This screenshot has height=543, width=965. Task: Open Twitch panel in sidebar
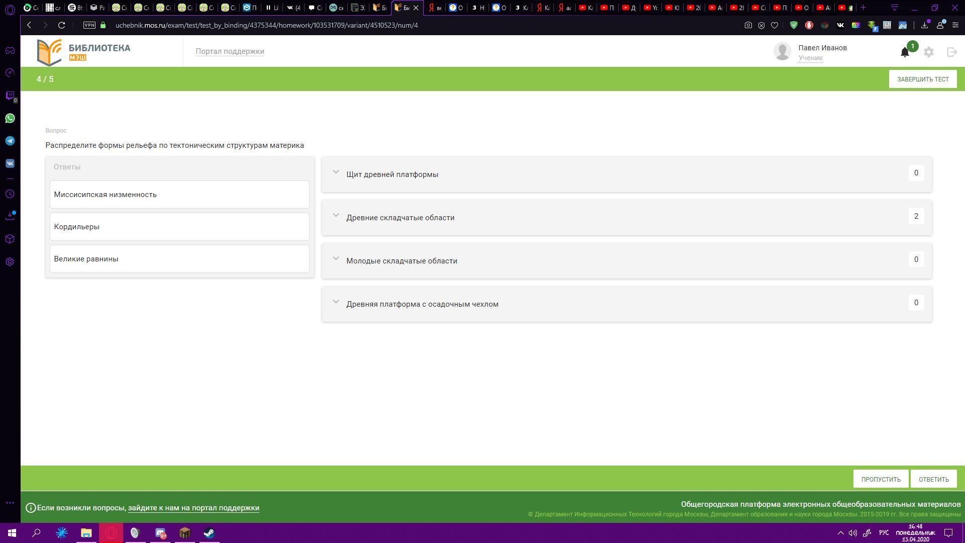point(10,96)
